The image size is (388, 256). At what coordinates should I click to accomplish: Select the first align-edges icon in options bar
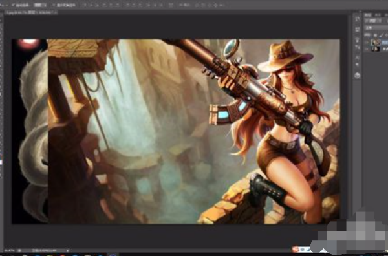[85, 5]
